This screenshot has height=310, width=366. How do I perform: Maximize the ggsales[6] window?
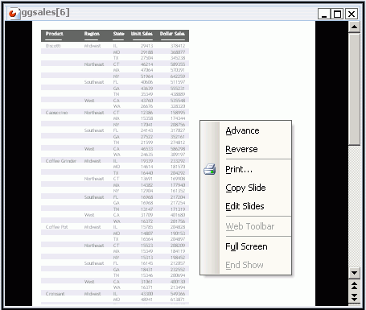(x=337, y=14)
